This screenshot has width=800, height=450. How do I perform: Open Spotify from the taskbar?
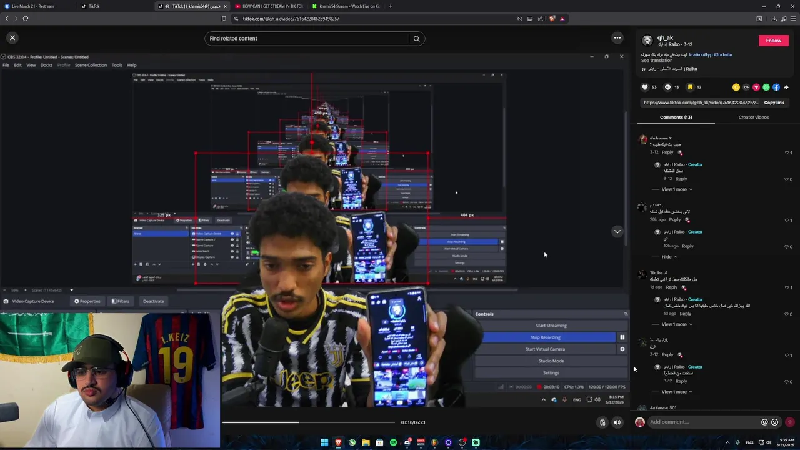tap(393, 442)
